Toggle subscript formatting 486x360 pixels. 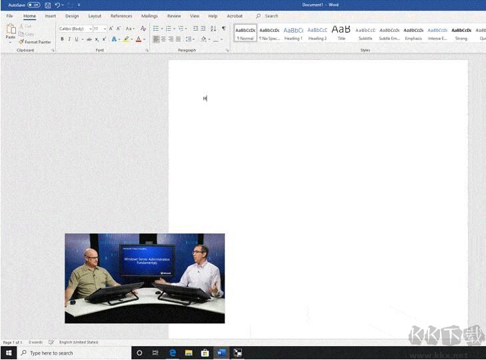coord(97,39)
